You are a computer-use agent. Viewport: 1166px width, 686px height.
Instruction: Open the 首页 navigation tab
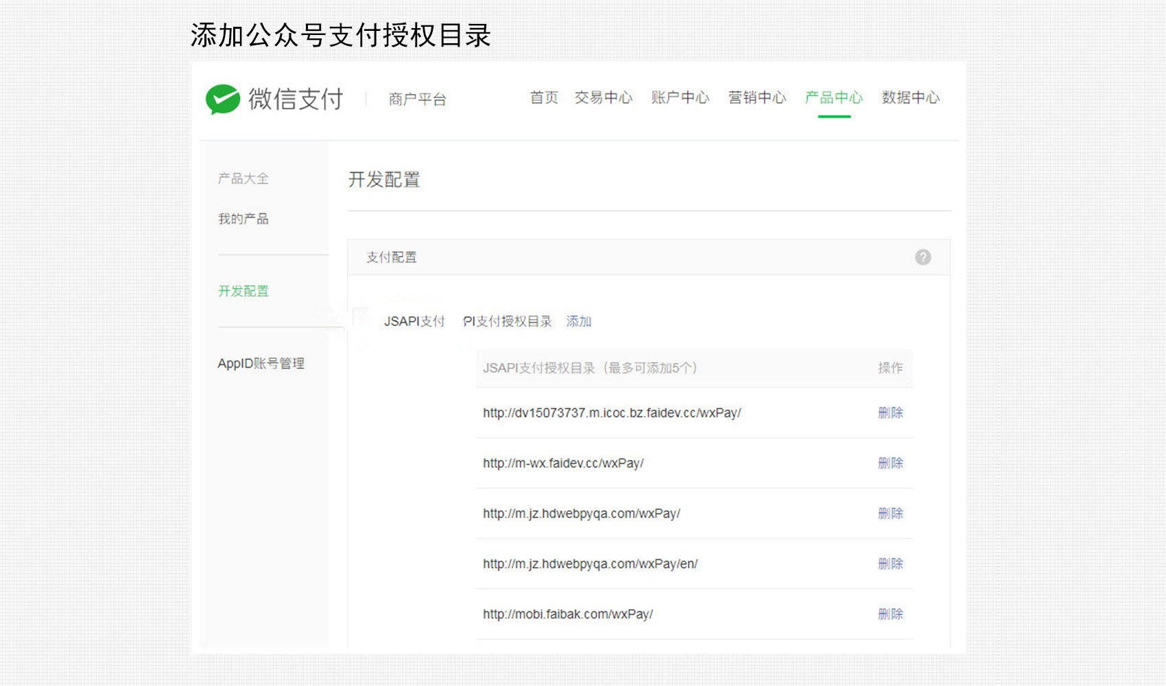[x=544, y=97]
